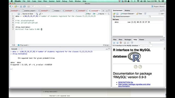Open find/replace magnifier in editor toolbar
The image size is (175, 98).
[37, 14]
